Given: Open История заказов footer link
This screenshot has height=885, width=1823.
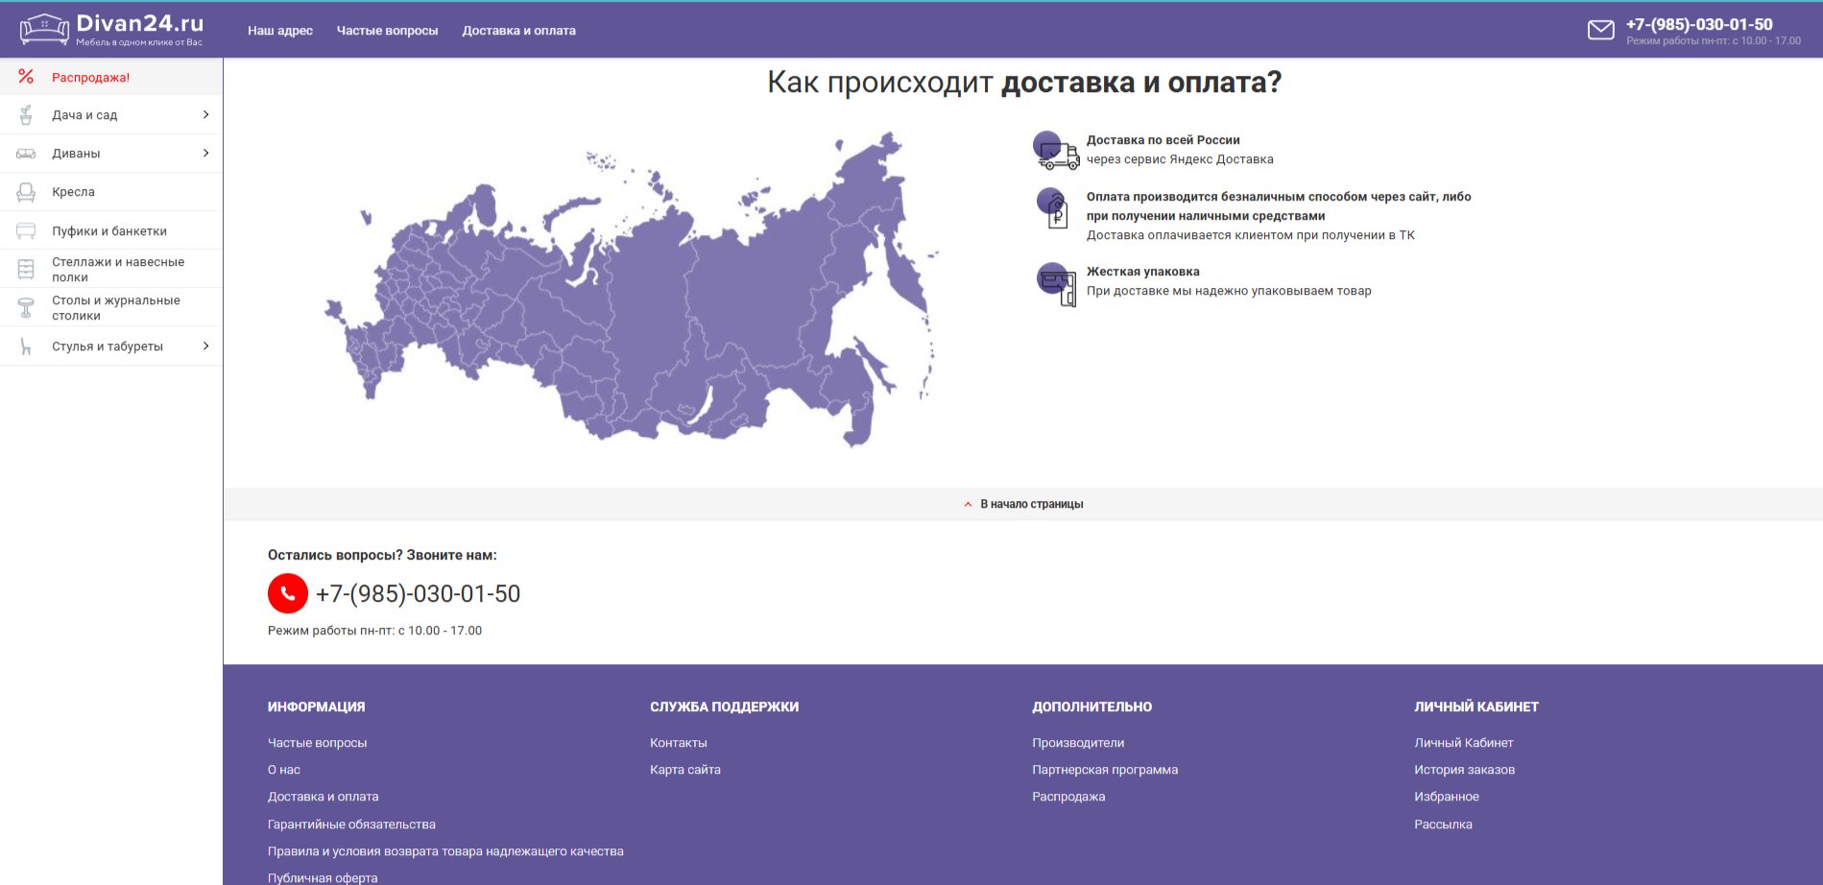Looking at the screenshot, I should tap(1464, 770).
